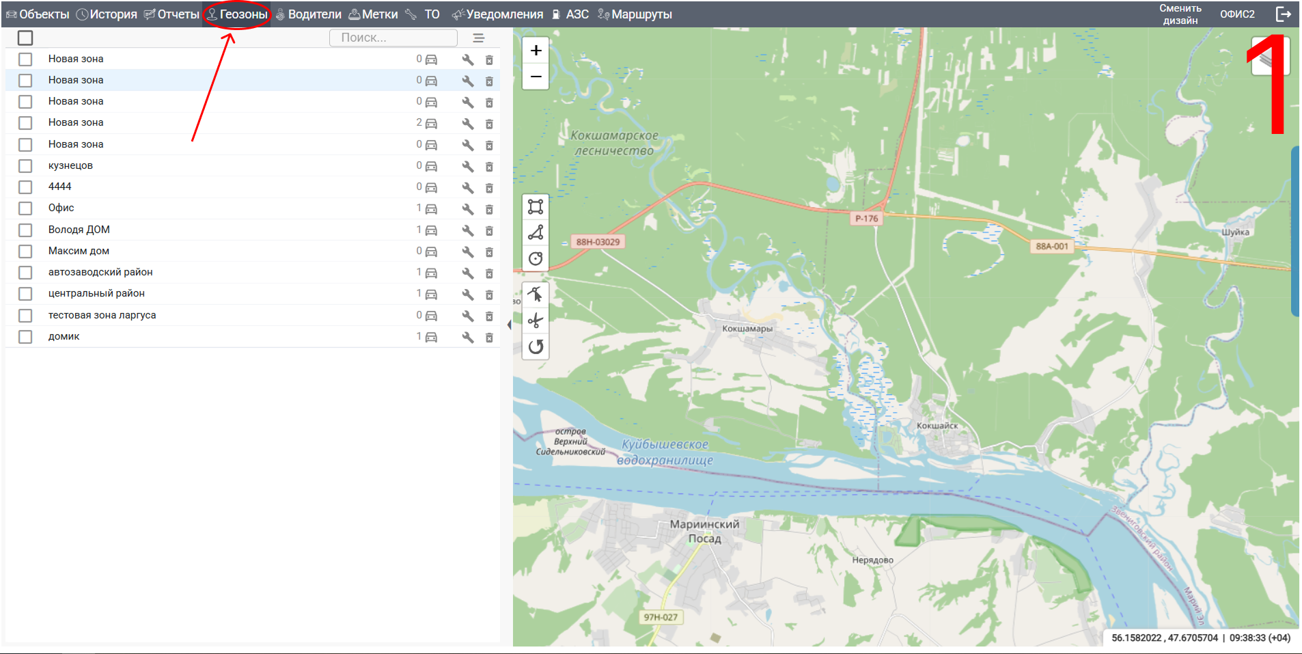Open the Маршруты tab
The width and height of the screenshot is (1302, 654).
point(635,14)
